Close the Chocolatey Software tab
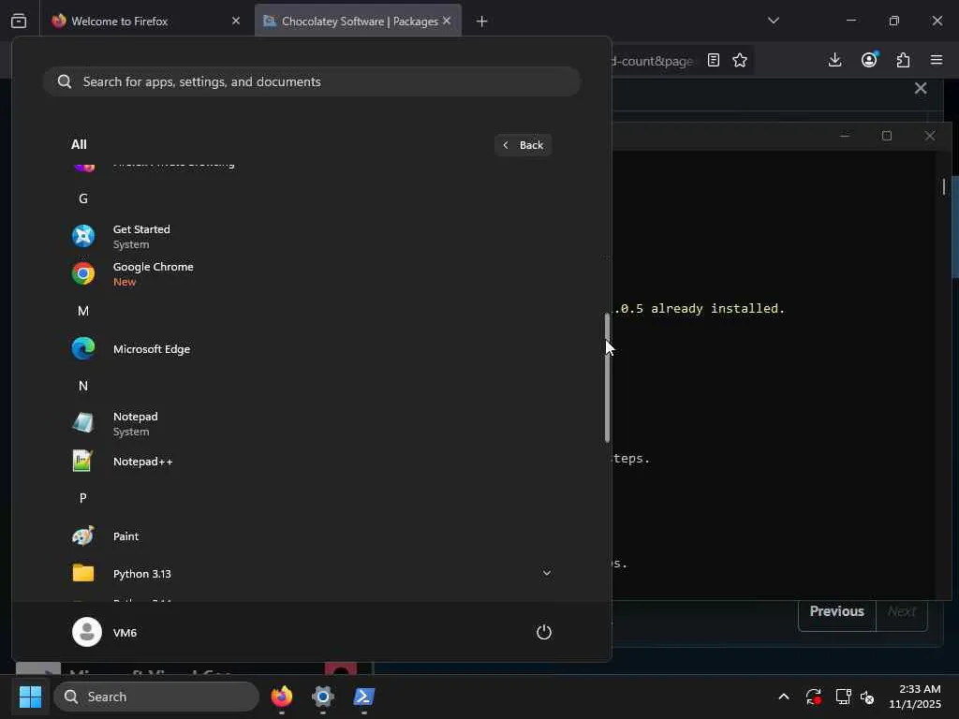This screenshot has width=959, height=719. pos(447,21)
